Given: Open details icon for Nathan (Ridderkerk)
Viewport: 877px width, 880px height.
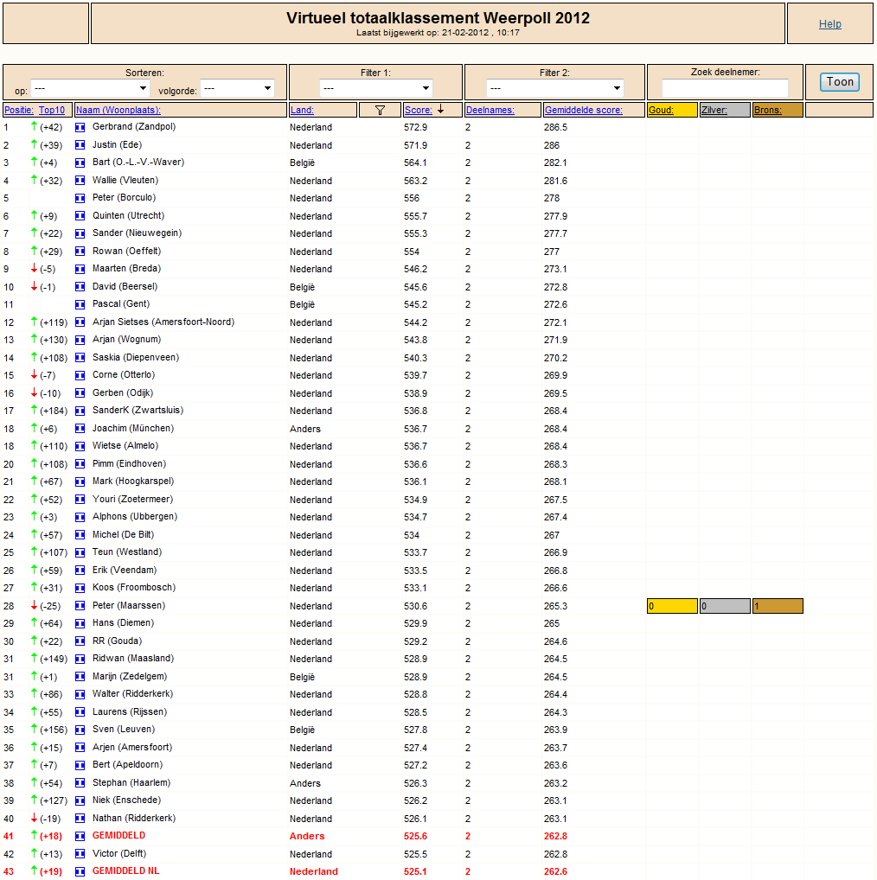Looking at the screenshot, I should click(x=80, y=819).
